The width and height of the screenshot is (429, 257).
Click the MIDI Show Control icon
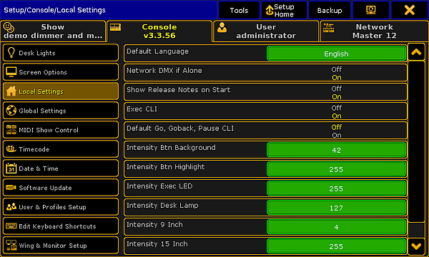click(11, 130)
